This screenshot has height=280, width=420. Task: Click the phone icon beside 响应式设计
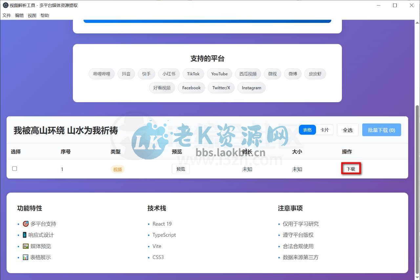click(25, 235)
